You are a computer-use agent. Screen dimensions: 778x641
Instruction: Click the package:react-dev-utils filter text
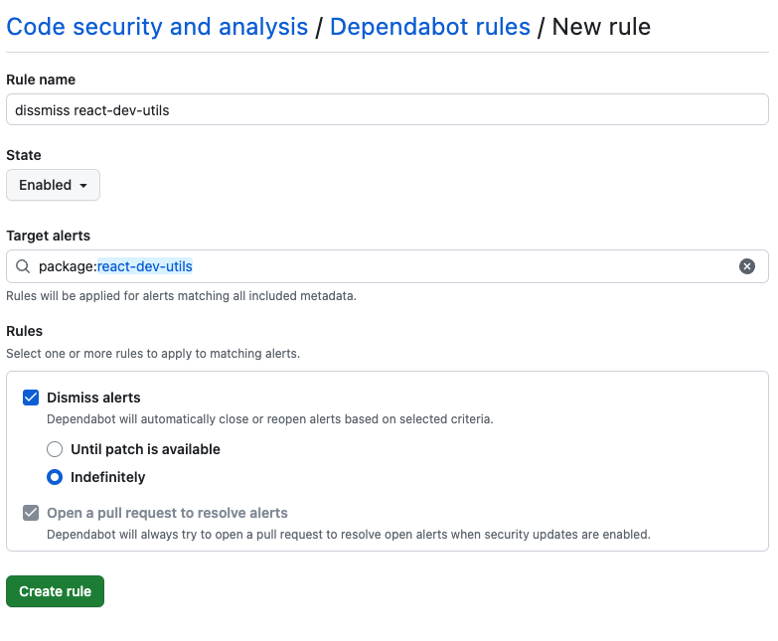click(x=115, y=266)
